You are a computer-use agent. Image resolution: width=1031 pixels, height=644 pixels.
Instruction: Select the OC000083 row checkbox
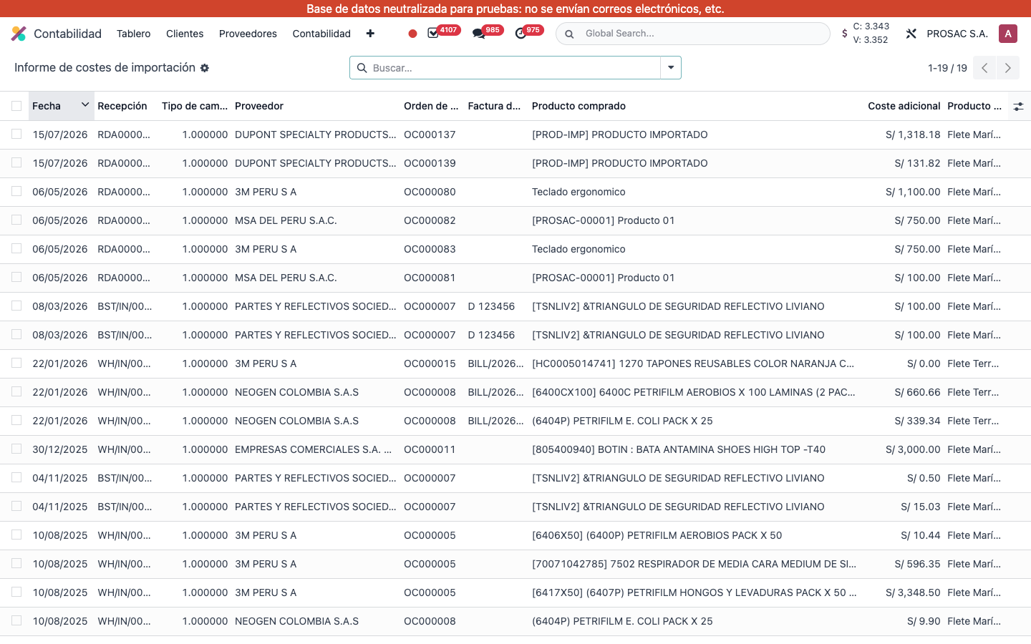tap(16, 248)
